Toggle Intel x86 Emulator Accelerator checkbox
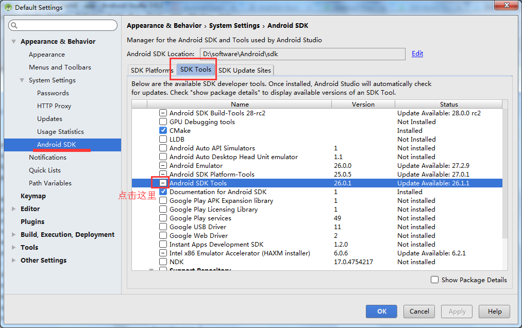The height and width of the screenshot is (328, 522). (x=163, y=253)
